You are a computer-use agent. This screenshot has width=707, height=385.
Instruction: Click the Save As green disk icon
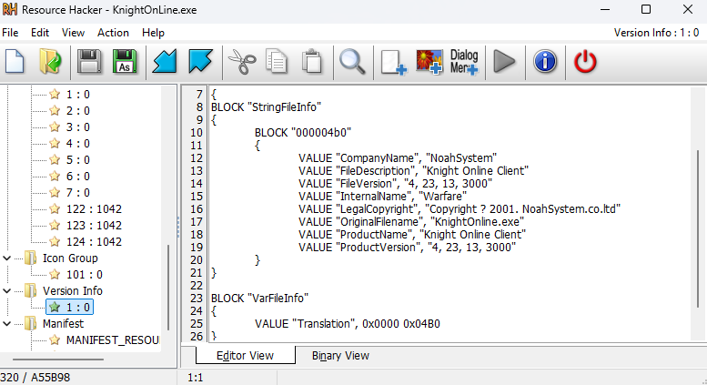click(x=125, y=61)
